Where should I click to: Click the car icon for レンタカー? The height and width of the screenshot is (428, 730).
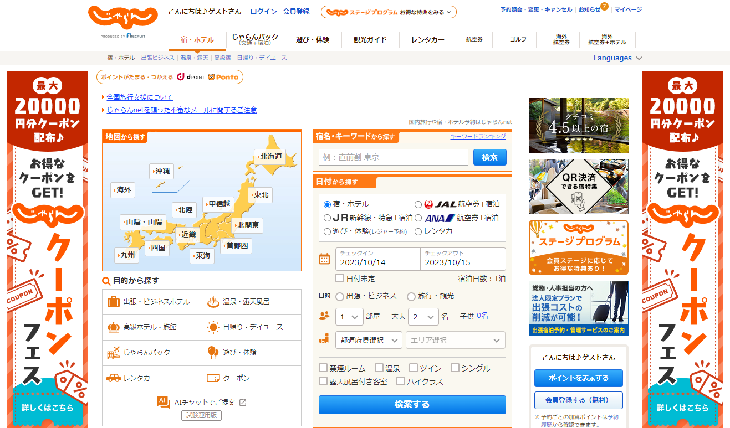(114, 378)
